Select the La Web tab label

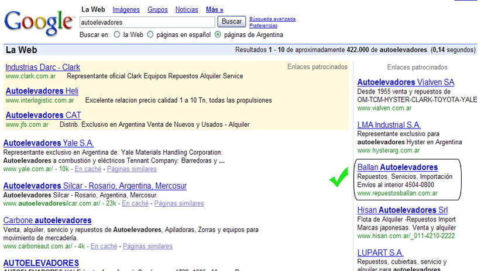coord(93,9)
